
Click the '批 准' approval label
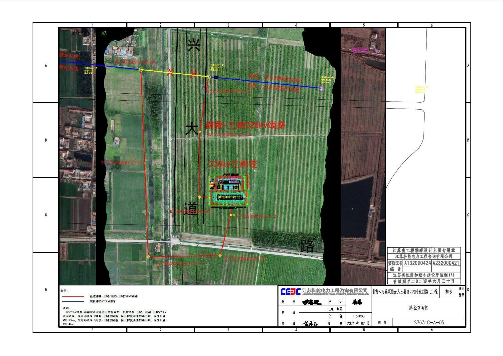point(289,302)
